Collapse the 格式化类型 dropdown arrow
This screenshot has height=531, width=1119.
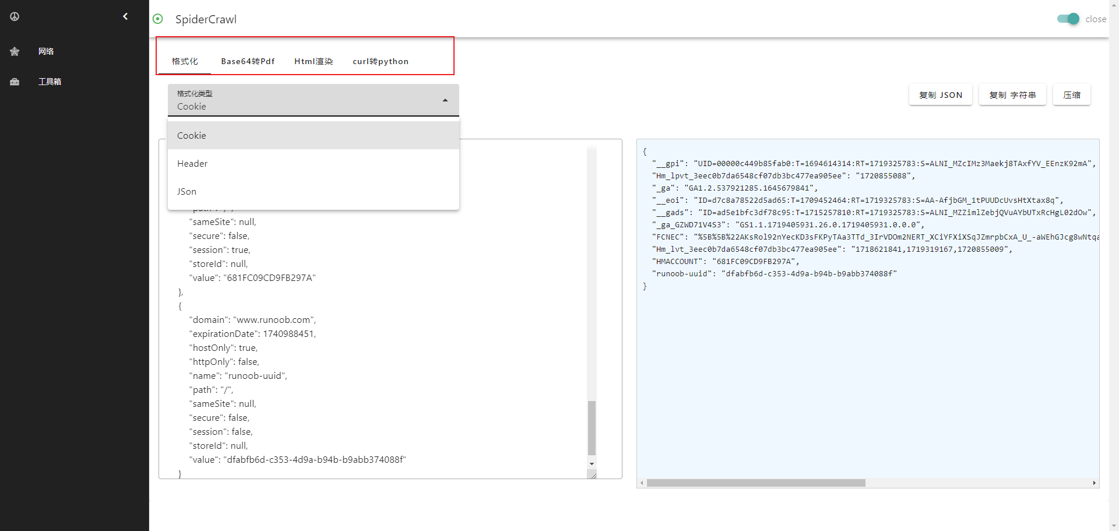445,100
